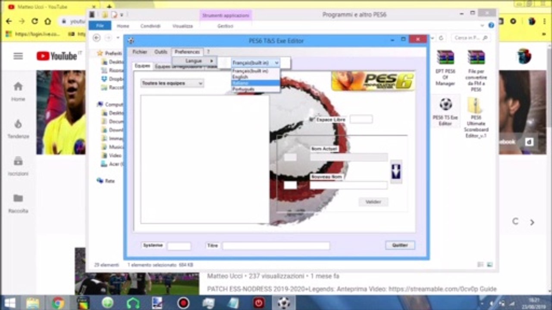This screenshot has width=552, height=310.
Task: Select Dropbox in Explorer navigation pane
Action: (x=113, y=79)
